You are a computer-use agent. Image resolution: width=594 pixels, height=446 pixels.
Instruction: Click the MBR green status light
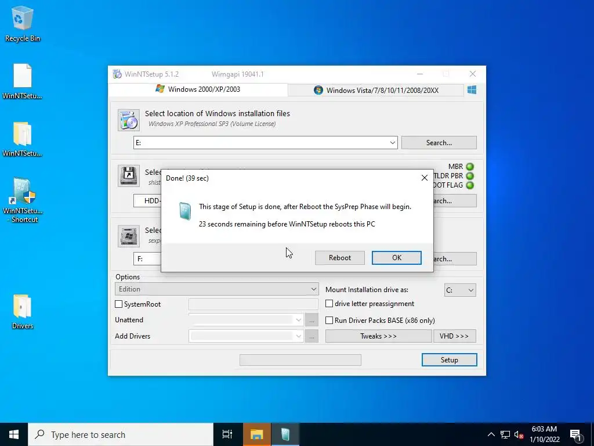[470, 167]
